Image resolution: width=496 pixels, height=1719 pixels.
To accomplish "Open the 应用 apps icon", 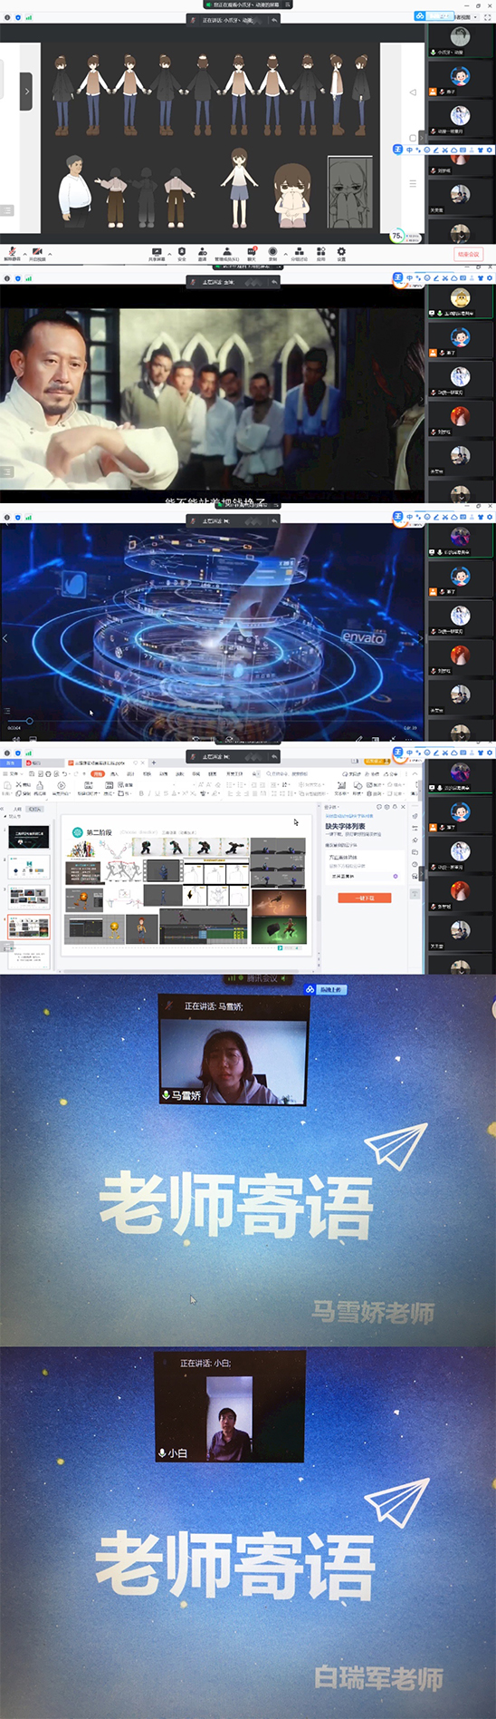I will pyautogui.click(x=320, y=253).
